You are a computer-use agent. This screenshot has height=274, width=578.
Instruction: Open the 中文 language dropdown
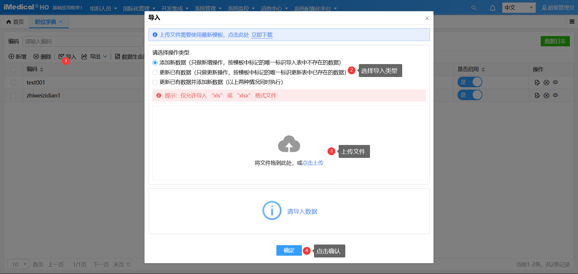[x=518, y=8]
